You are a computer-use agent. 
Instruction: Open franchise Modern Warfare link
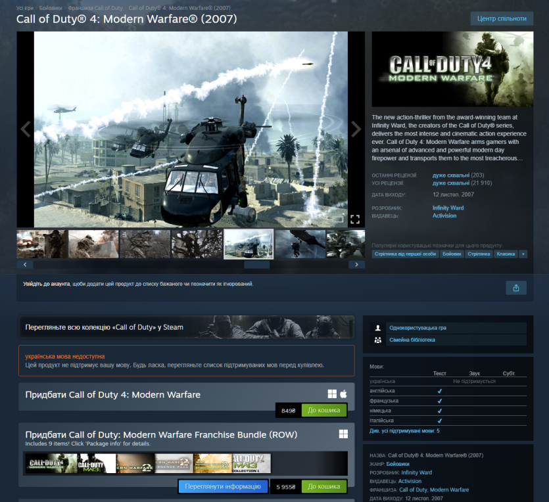point(449,490)
